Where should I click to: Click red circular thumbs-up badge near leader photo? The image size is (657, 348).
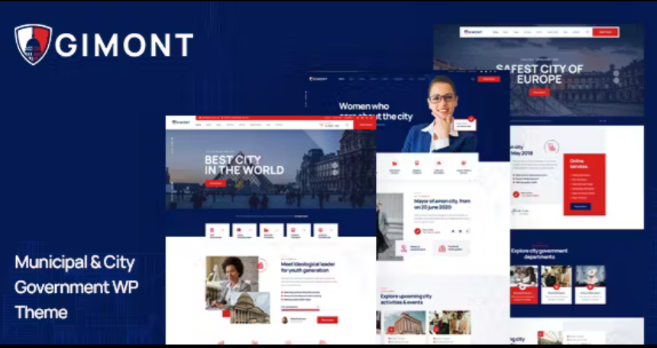[261, 265]
